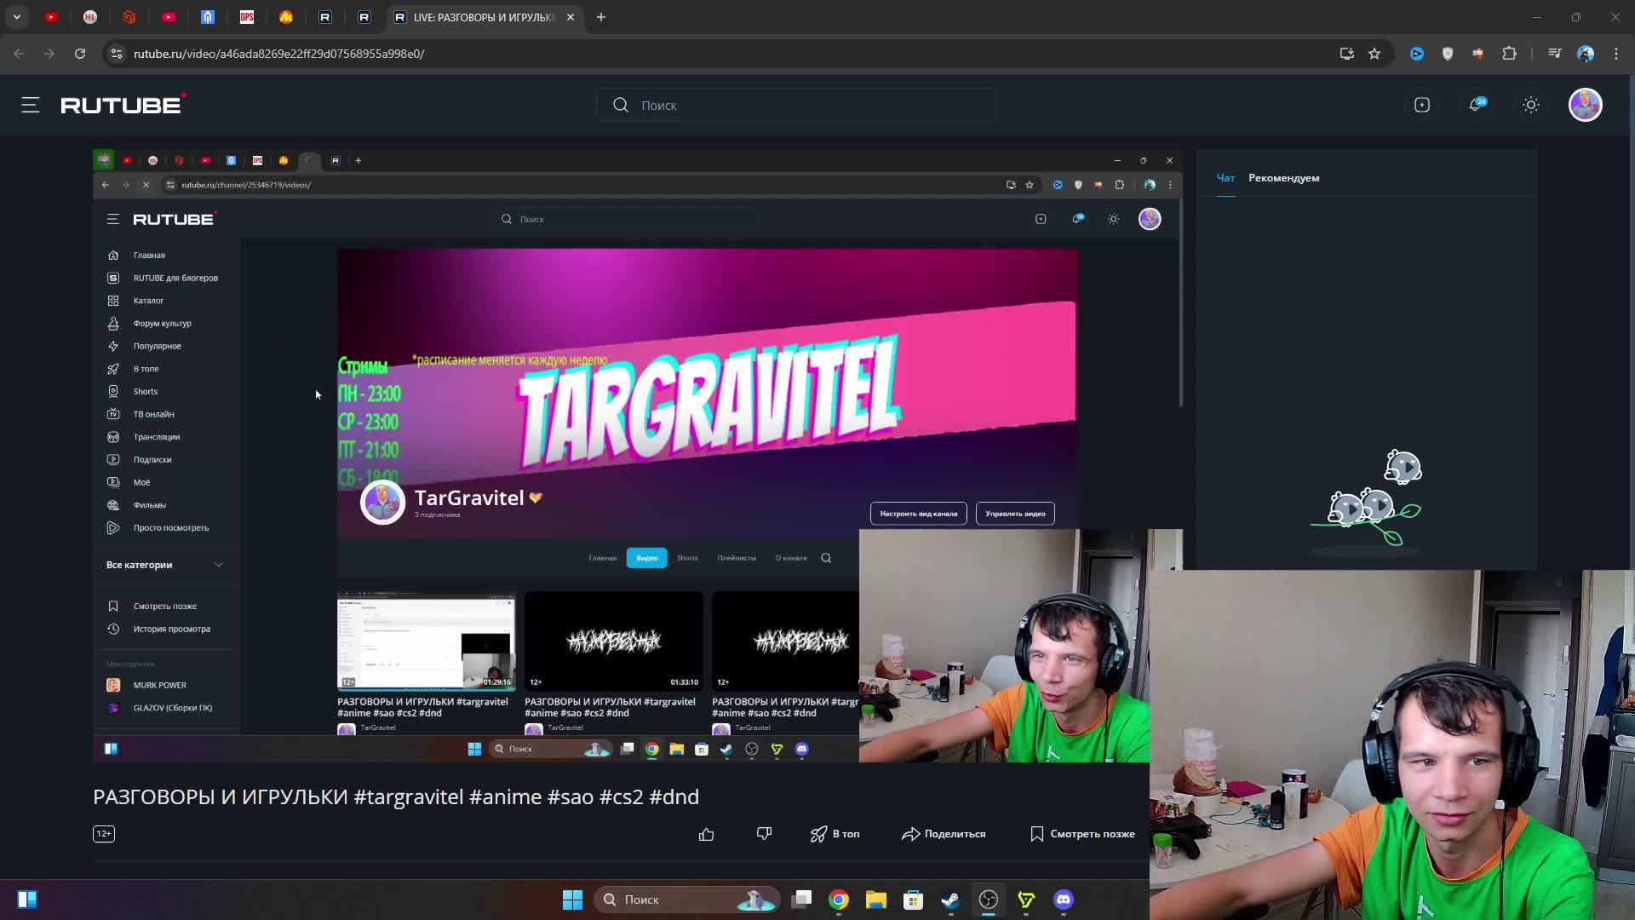The height and width of the screenshot is (920, 1635).
Task: Click the RUTUBE logo in header
Action: point(123,105)
